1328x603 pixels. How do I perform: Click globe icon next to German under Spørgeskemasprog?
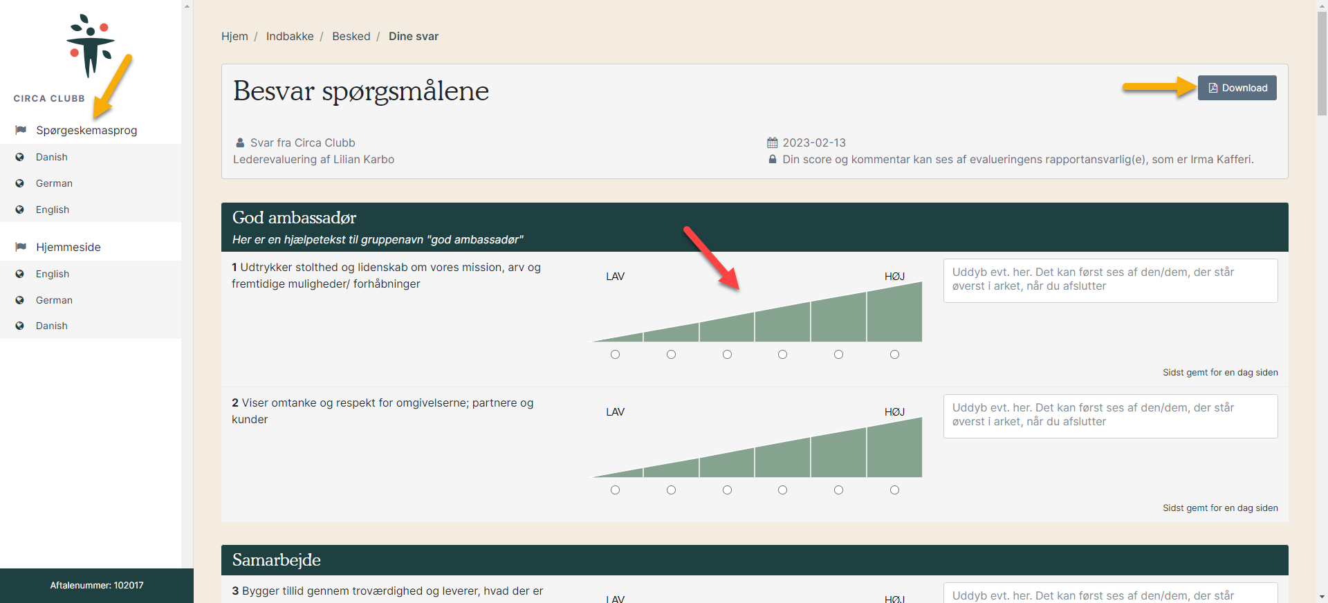[20, 183]
